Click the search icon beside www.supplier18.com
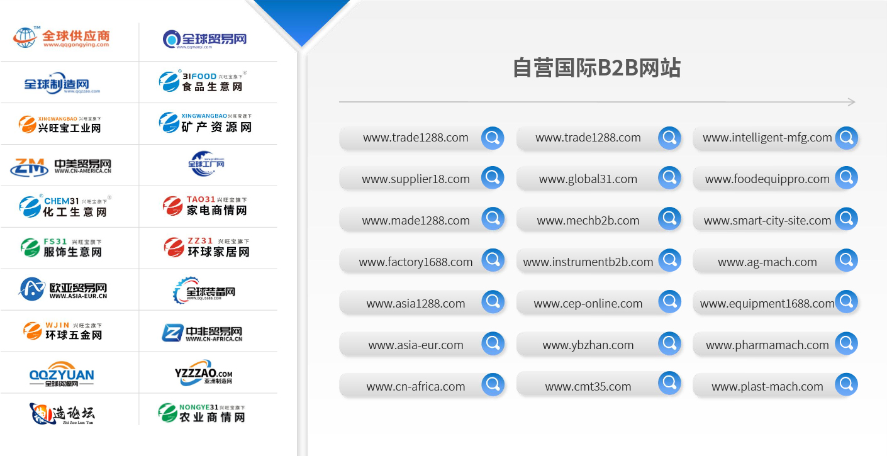Viewport: 887px width, 456px height. 493,178
